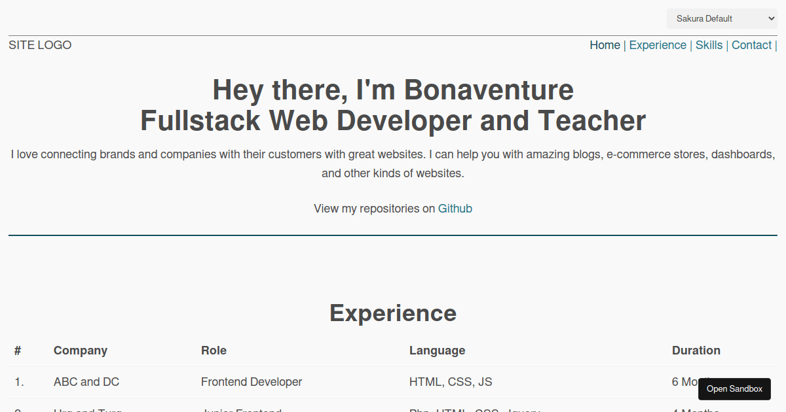Click the Hey there, I'm Bonaventure heading
Viewport: 786px width, 412px height.
(x=392, y=90)
